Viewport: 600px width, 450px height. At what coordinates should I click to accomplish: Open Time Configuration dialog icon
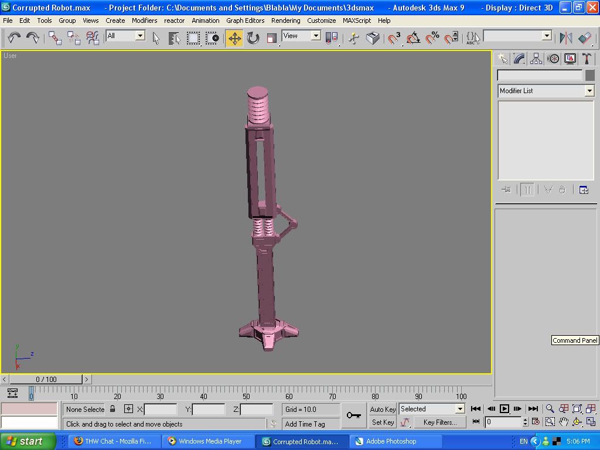[536, 422]
